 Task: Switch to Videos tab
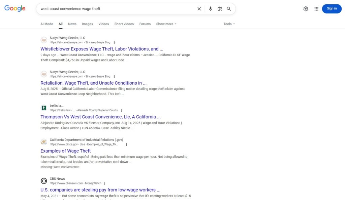click(x=104, y=24)
